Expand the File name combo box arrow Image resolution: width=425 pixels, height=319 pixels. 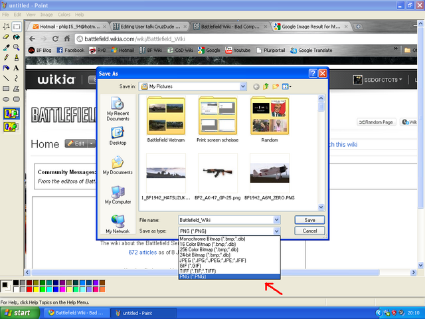point(276,220)
